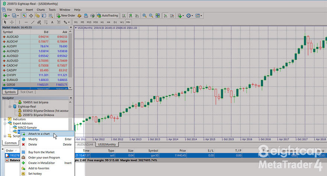Launch MetaEditor with the yellow book icon
Image resolution: width=327 pixels, height=176 pixels.
(79, 16)
